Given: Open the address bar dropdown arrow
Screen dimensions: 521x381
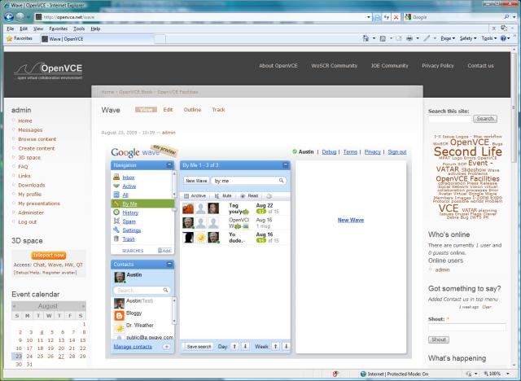Looking at the screenshot, I should click(x=369, y=17).
